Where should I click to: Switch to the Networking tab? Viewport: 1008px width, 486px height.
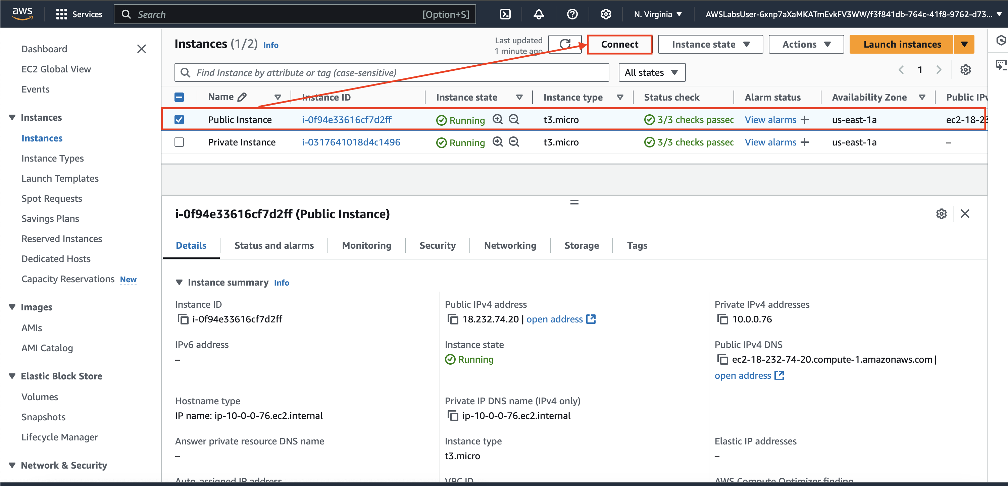coord(510,246)
